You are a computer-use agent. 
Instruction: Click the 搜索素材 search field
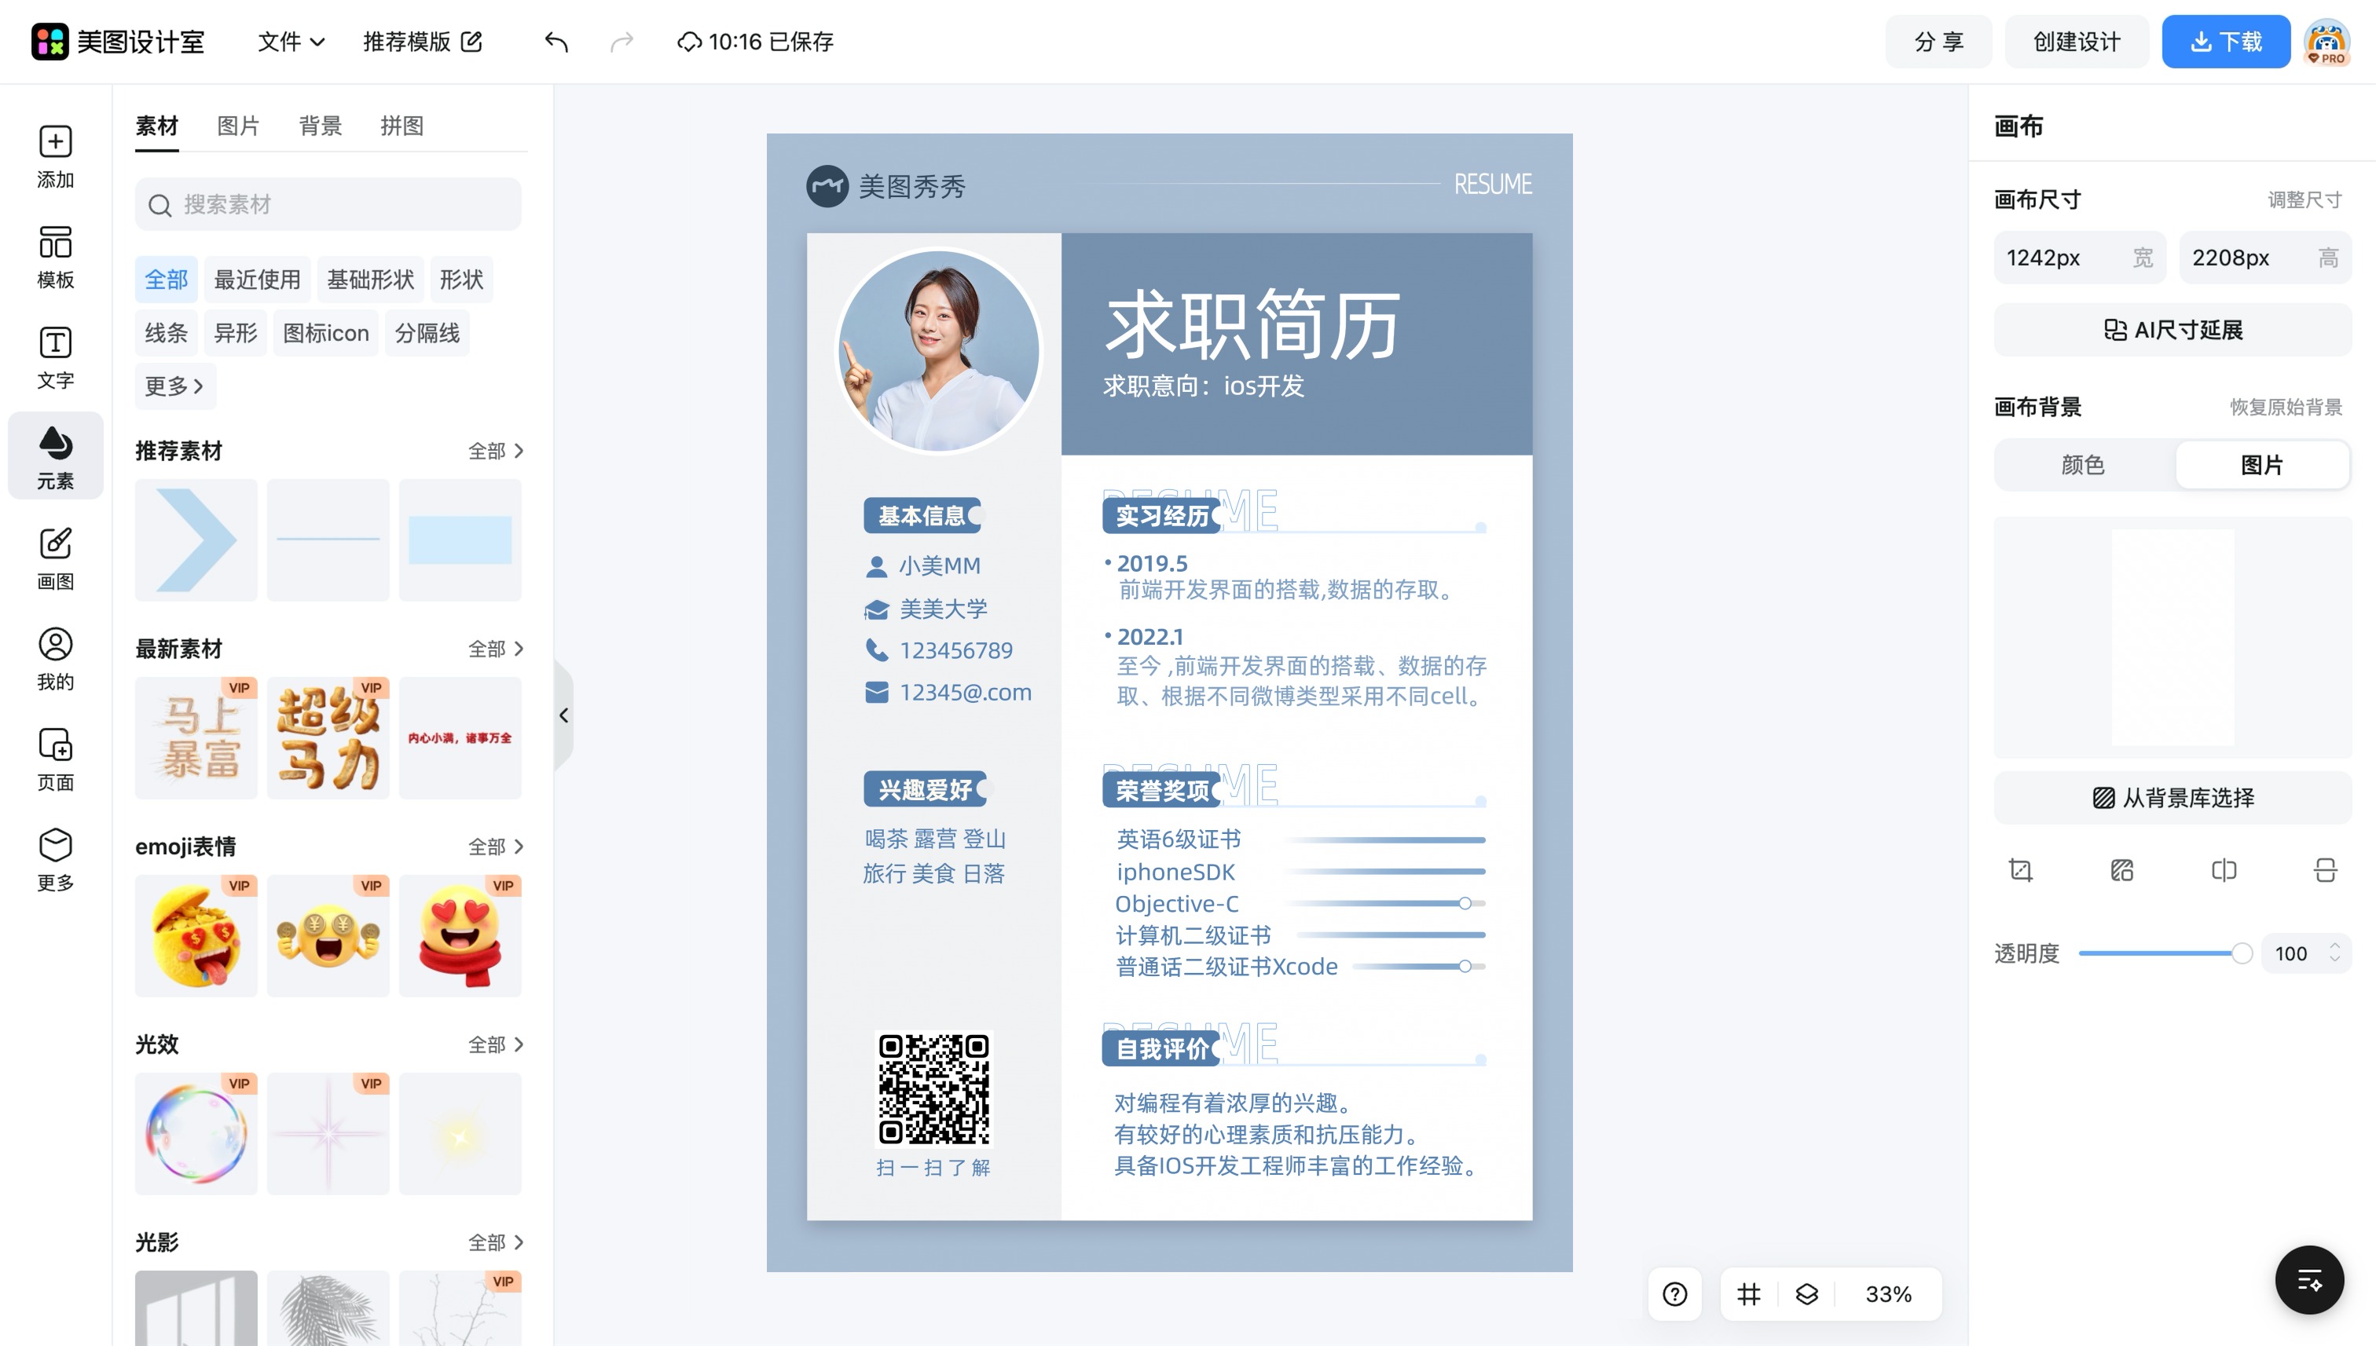328,204
